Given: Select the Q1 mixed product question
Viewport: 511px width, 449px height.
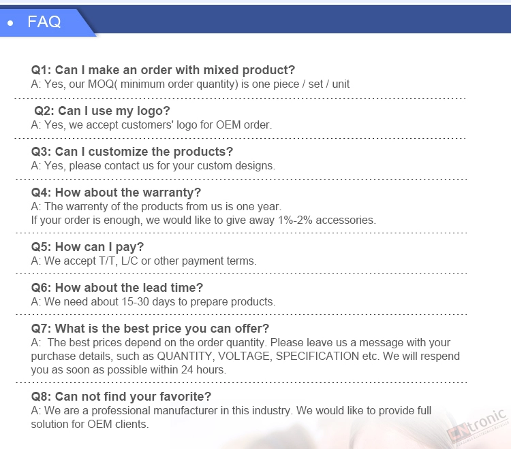Looking at the screenshot, I should (x=163, y=70).
